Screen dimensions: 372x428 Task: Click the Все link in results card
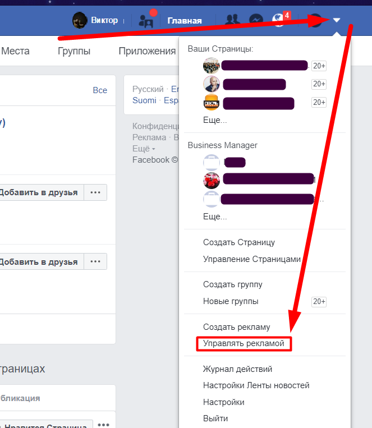[100, 90]
